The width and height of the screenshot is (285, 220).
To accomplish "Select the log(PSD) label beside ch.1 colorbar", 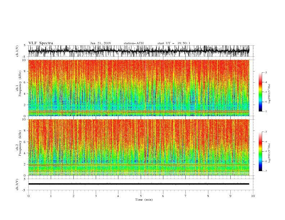I will 270,94.
